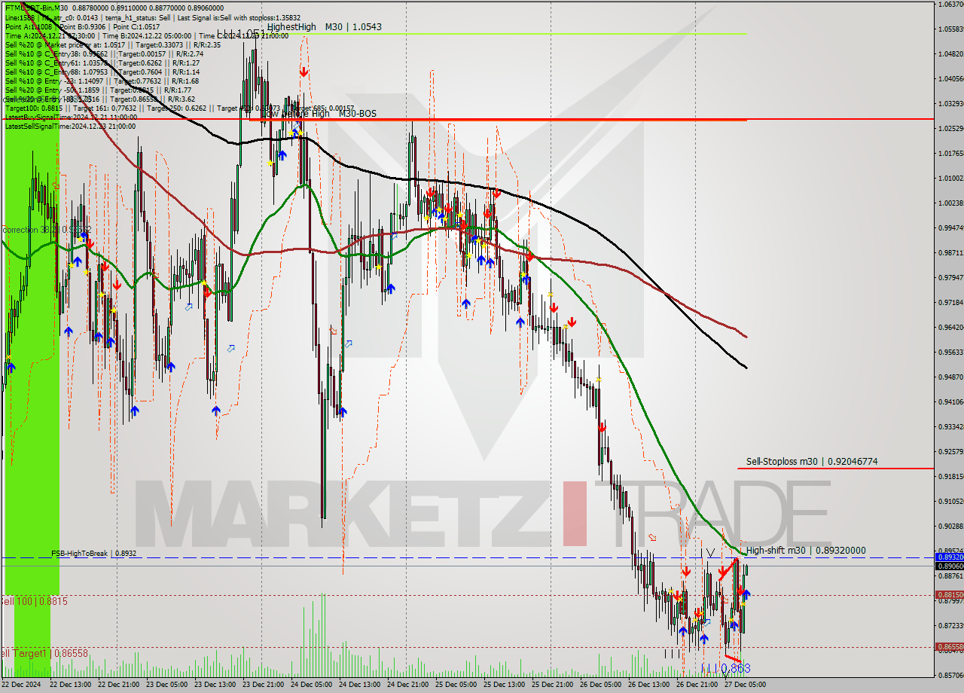964x693 pixels.
Task: Select the 26 Dec 13:00 time label
Action: [x=649, y=685]
